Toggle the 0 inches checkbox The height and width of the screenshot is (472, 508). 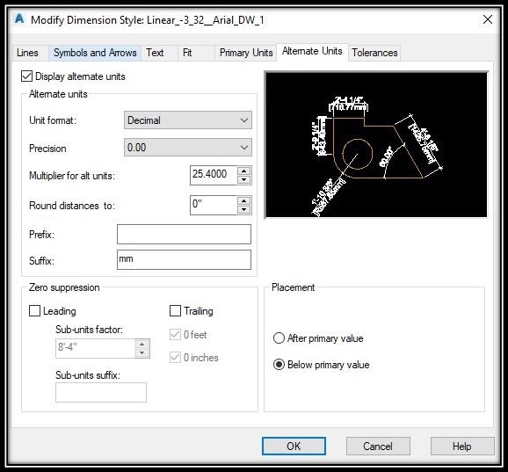(x=175, y=358)
